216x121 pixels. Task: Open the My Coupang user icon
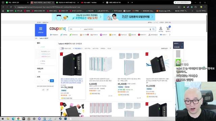(161, 29)
